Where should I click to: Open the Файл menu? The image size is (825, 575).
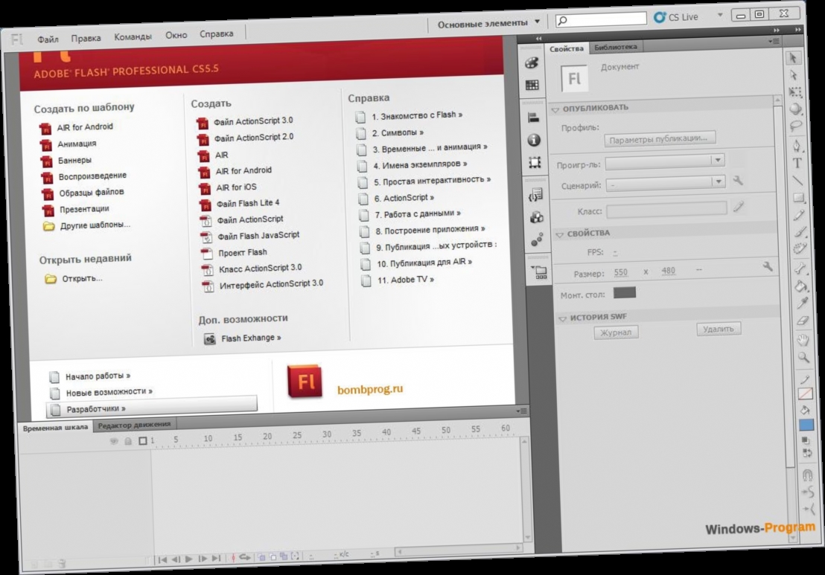[48, 39]
